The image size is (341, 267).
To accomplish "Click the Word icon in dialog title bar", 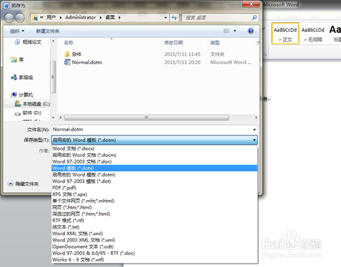I will (x=6, y=6).
